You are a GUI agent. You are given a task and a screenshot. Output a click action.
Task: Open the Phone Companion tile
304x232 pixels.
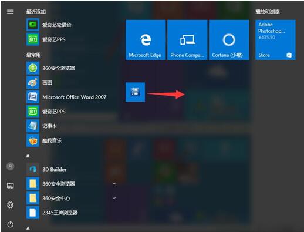[x=187, y=40]
